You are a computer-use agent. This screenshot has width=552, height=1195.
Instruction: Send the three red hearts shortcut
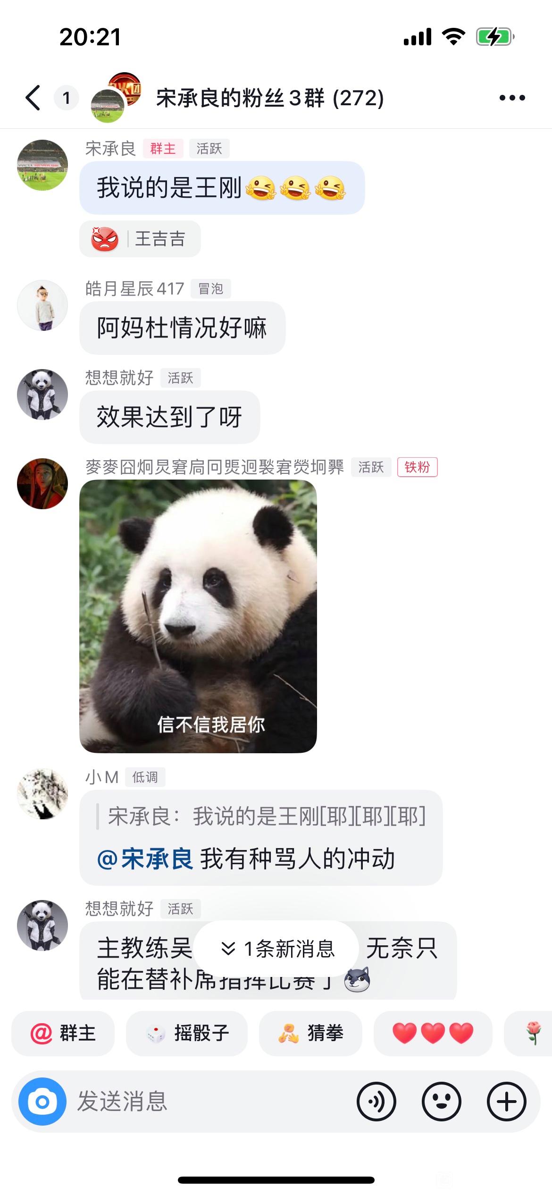coord(433,1034)
